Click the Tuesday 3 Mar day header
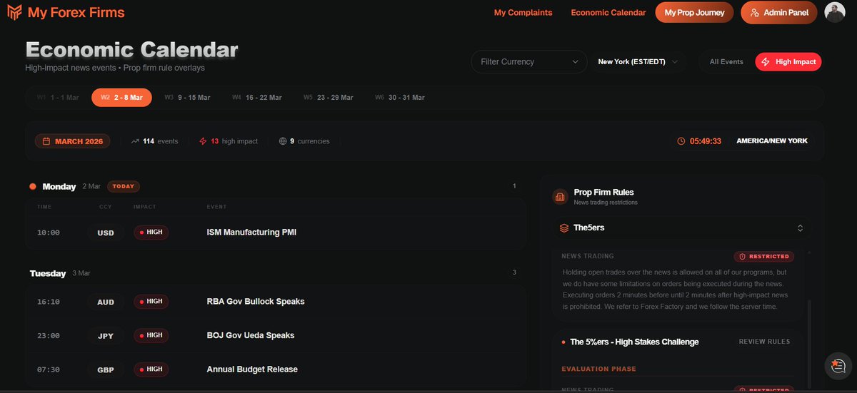 pyautogui.click(x=60, y=273)
